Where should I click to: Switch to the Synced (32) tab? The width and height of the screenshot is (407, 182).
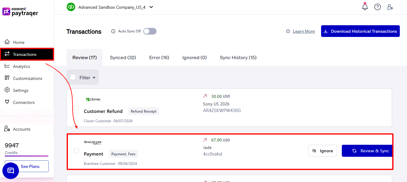point(123,57)
